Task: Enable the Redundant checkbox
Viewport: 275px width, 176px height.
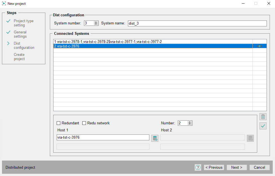Action: point(59,123)
